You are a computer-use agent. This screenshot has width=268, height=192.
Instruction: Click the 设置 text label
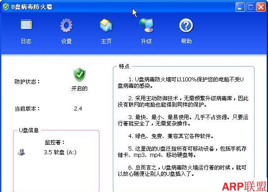[66, 41]
